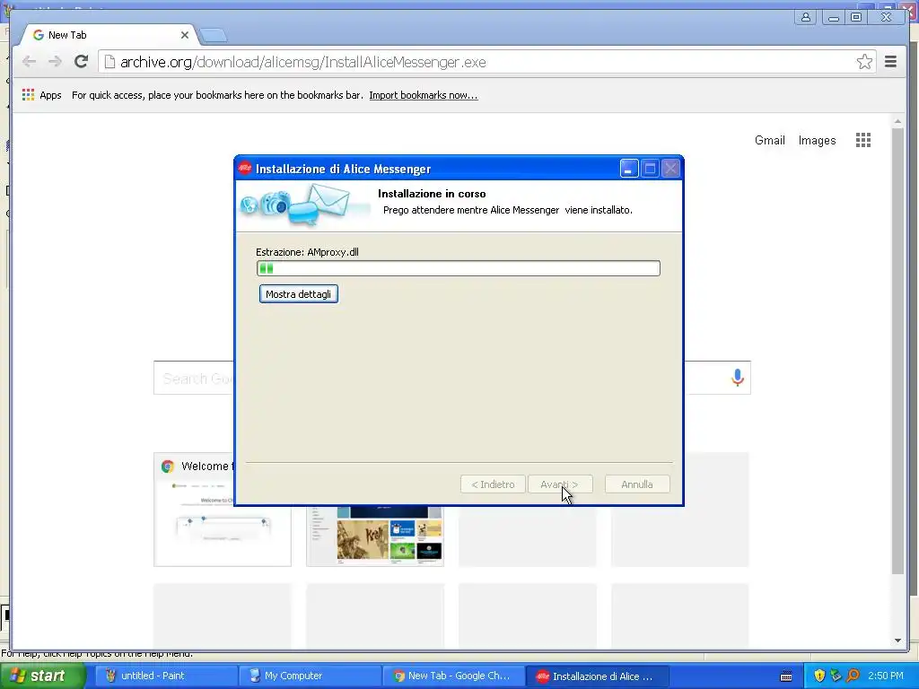Click the Avanti button
Screen dimensions: 919x689
tap(560, 484)
